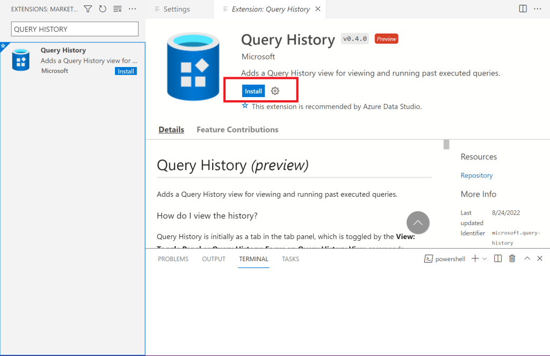Open the Repository link under Resources

(x=476, y=175)
